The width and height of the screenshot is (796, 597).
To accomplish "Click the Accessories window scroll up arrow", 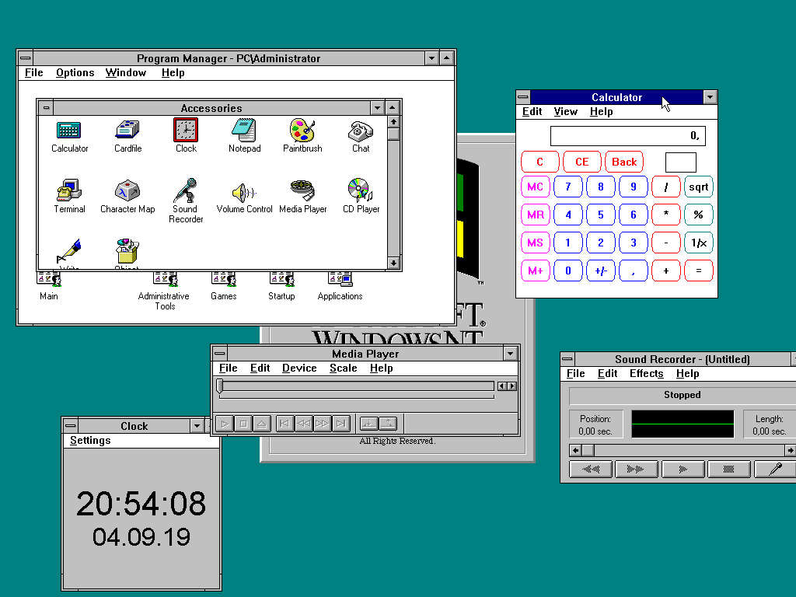I will tap(393, 122).
